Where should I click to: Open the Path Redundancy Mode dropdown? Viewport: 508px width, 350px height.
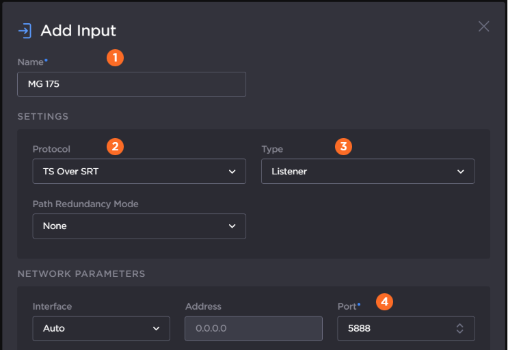point(139,226)
